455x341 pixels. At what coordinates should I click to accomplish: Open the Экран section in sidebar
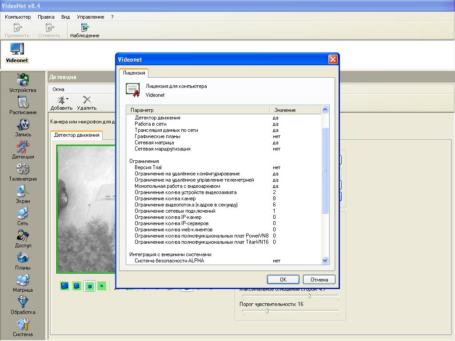23,194
